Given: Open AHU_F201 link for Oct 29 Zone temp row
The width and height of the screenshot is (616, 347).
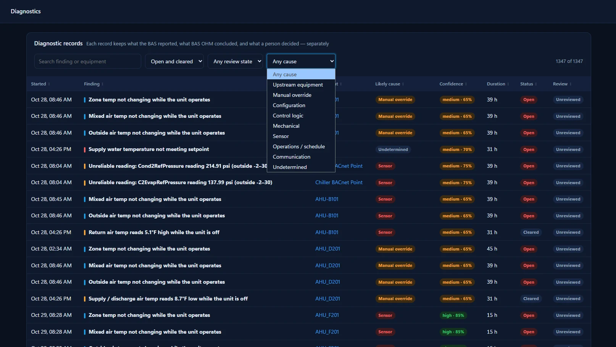Looking at the screenshot, I should 327,315.
